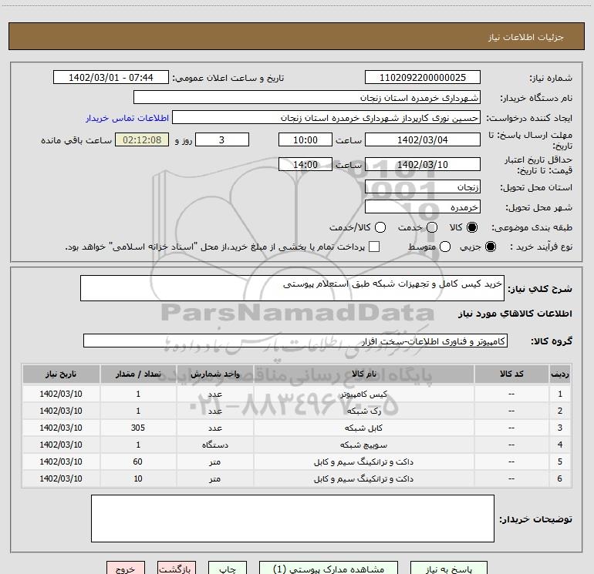594x574 pixels.
Task: Select the کالا/خدمت radio button
Action: pos(380,227)
